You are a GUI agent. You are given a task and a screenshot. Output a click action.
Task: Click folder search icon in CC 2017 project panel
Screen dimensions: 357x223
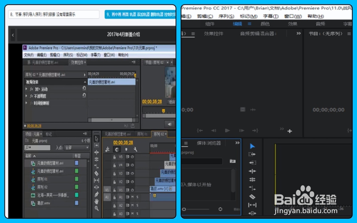[x=232, y=161]
